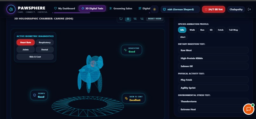Select the Run animation profile
Screen dimensions: 256x119
pyautogui.click(x=202, y=30)
